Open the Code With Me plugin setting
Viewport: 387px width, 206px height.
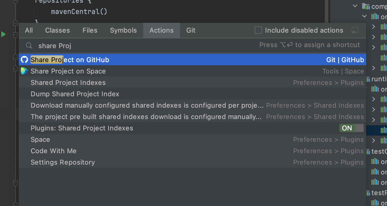coord(53,151)
